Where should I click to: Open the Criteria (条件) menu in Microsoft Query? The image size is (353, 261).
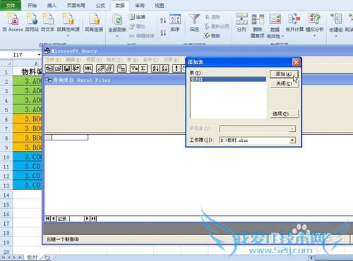tap(151, 60)
